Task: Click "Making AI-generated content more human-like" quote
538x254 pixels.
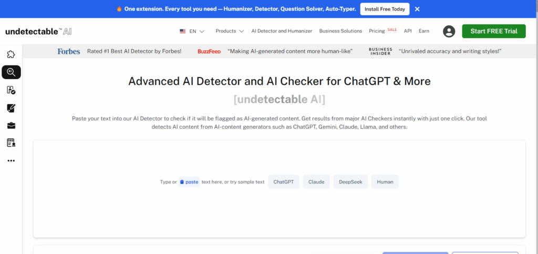Action: (x=290, y=52)
